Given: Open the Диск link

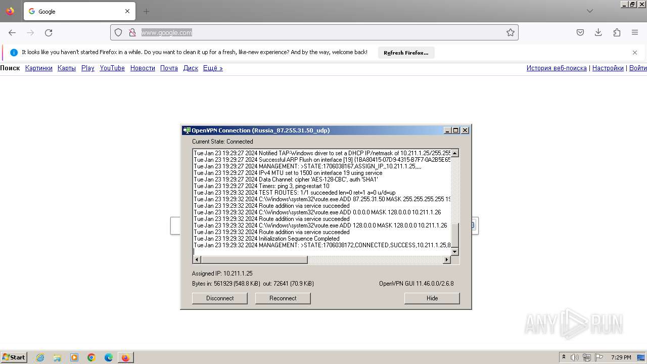Looking at the screenshot, I should 191,68.
